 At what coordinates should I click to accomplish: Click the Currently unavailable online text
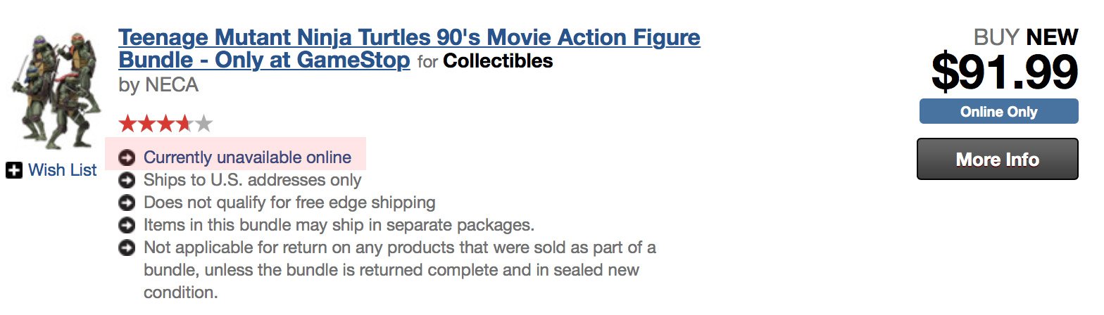[247, 157]
